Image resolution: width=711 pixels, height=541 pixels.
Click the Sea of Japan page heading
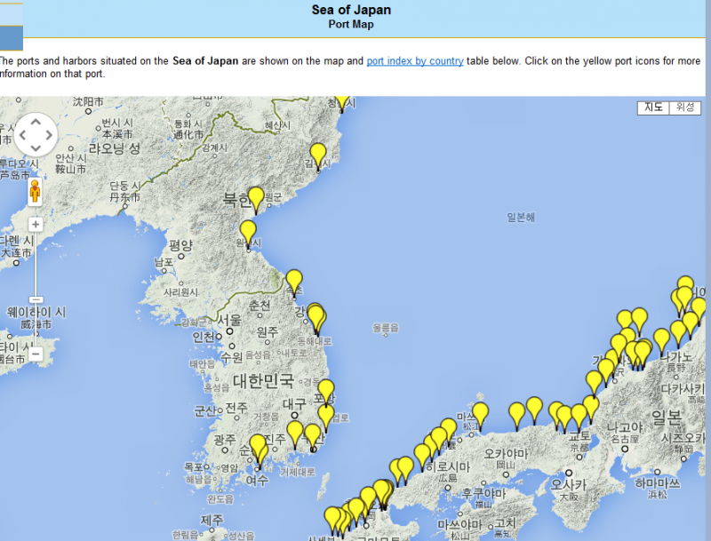tap(351, 11)
